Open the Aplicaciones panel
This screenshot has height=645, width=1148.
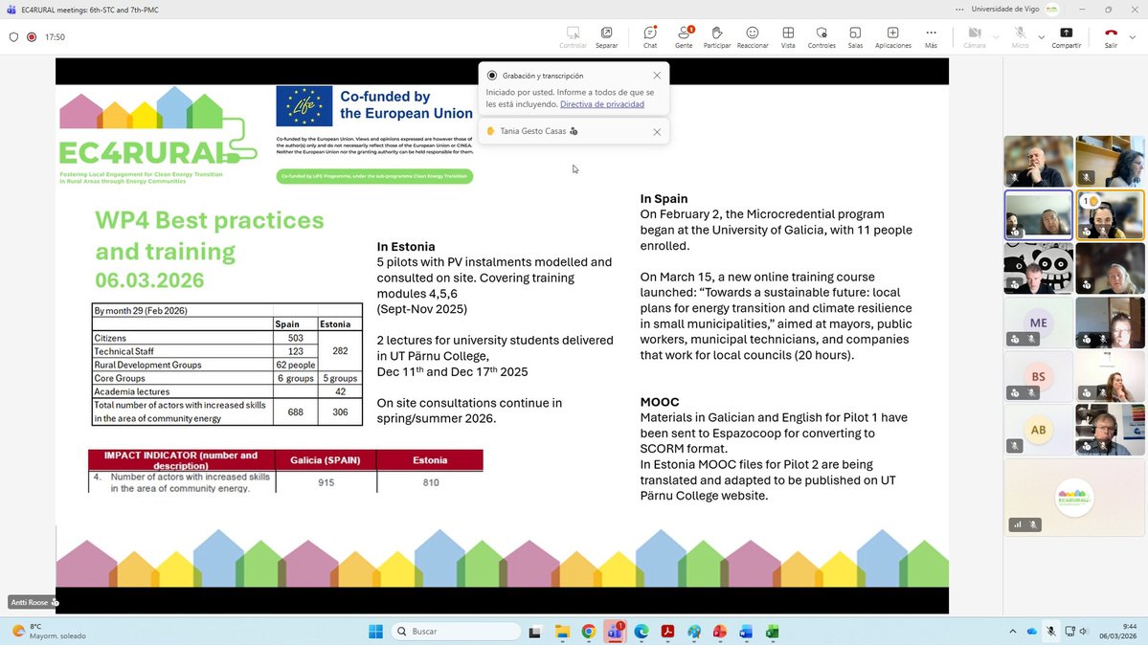tap(891, 33)
